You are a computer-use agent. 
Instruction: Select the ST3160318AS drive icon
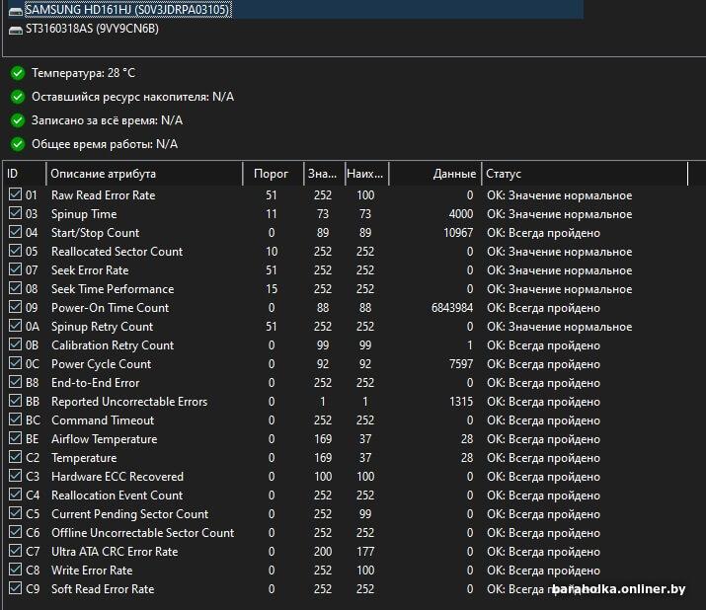coord(16,30)
